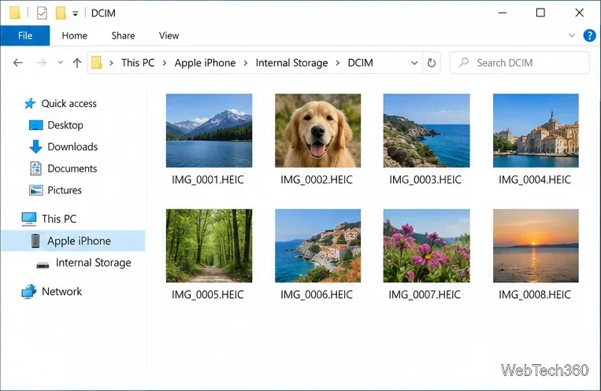601x391 pixels.
Task: Select DCIM in the address breadcrumb
Action: (360, 63)
